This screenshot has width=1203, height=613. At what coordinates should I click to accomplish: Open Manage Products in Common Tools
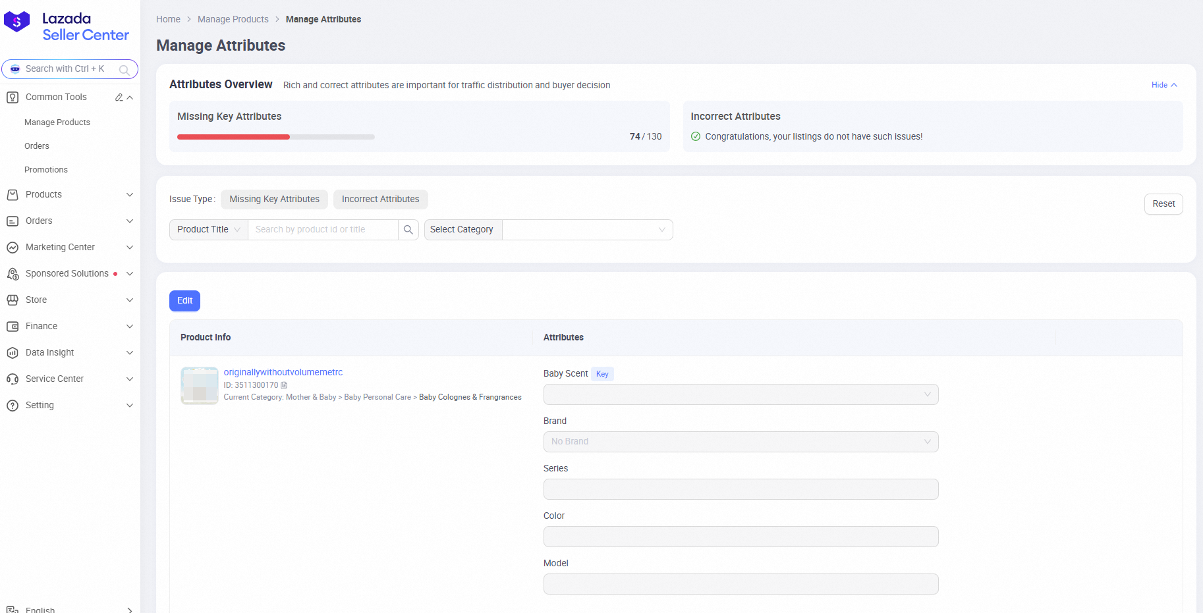[57, 122]
